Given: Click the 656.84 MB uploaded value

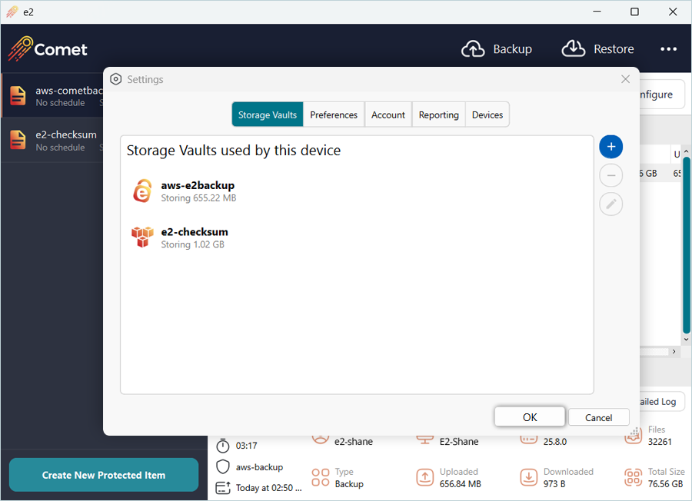Looking at the screenshot, I should (460, 484).
